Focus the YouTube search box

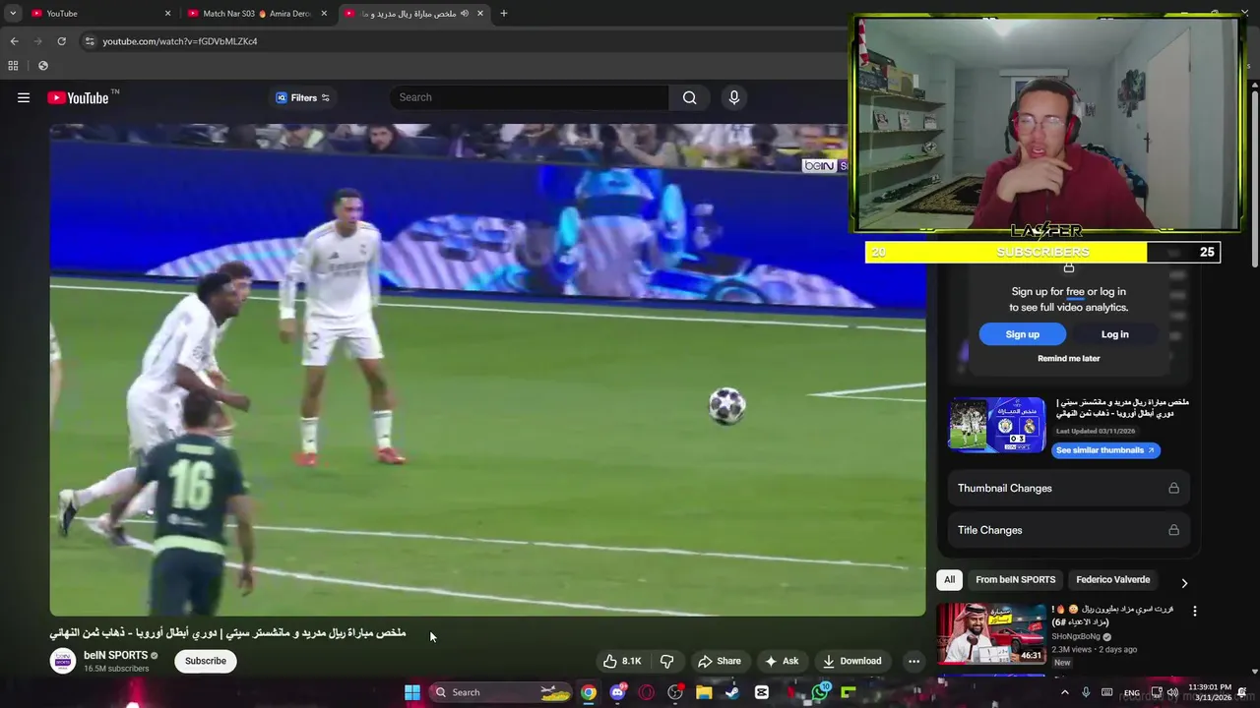pos(530,97)
